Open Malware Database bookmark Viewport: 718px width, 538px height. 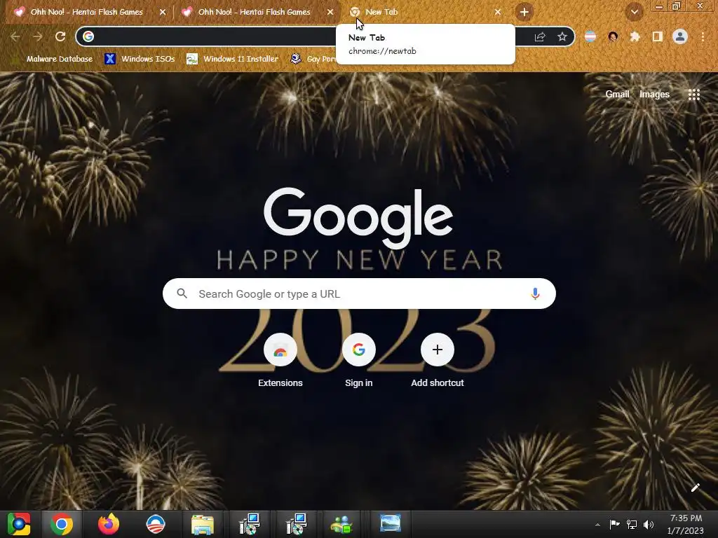click(x=53, y=59)
